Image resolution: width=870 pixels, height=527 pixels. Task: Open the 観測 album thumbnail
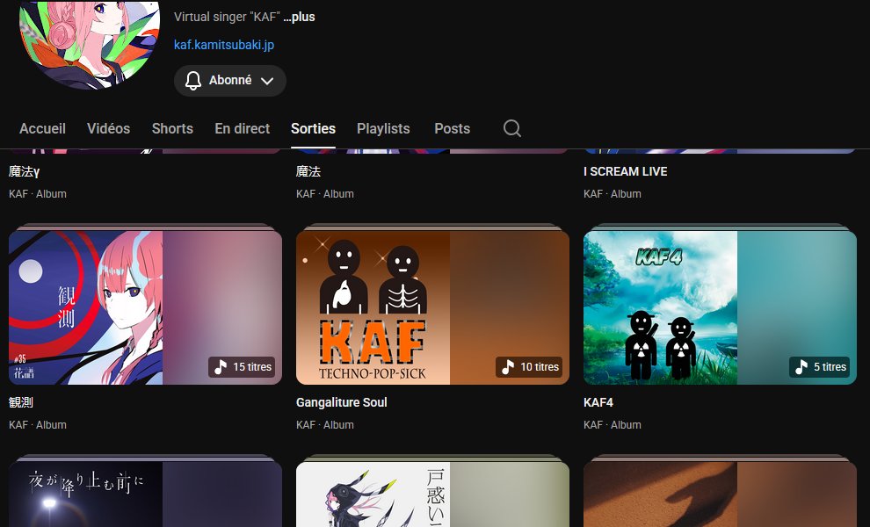[145, 307]
